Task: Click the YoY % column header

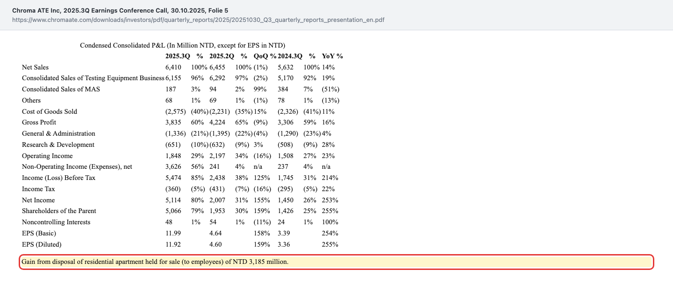Action: (x=332, y=56)
